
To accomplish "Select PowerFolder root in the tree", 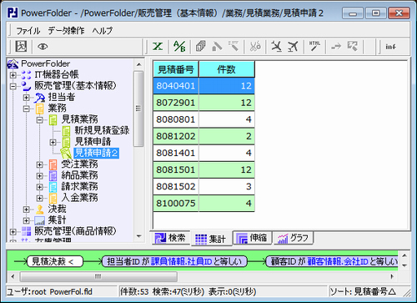I will point(46,63).
